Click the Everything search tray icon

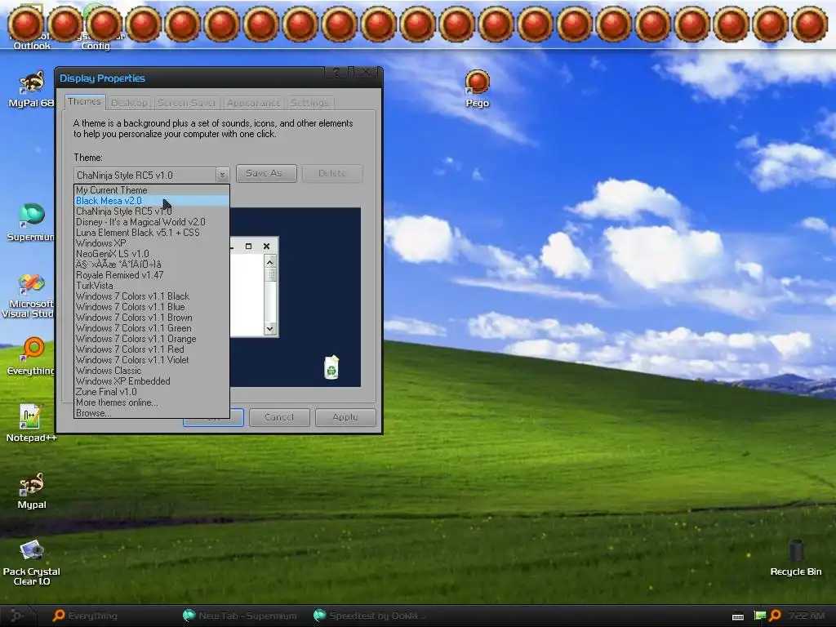(776, 616)
